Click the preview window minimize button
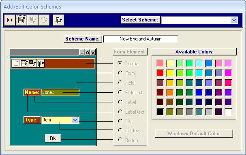The width and height of the screenshot is (246, 155). [x=81, y=53]
